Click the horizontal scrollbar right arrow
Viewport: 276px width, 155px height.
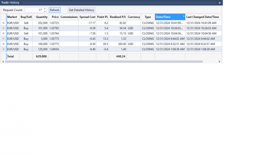coord(220,62)
